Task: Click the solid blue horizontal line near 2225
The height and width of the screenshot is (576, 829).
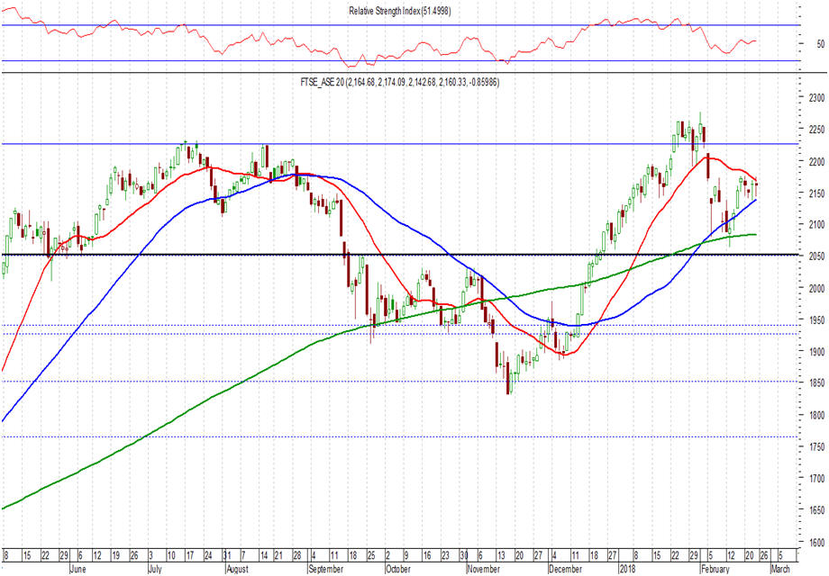Action: click(400, 144)
